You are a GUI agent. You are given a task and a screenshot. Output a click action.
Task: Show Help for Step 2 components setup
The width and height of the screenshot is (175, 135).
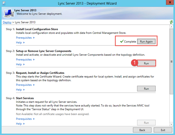[20, 64]
